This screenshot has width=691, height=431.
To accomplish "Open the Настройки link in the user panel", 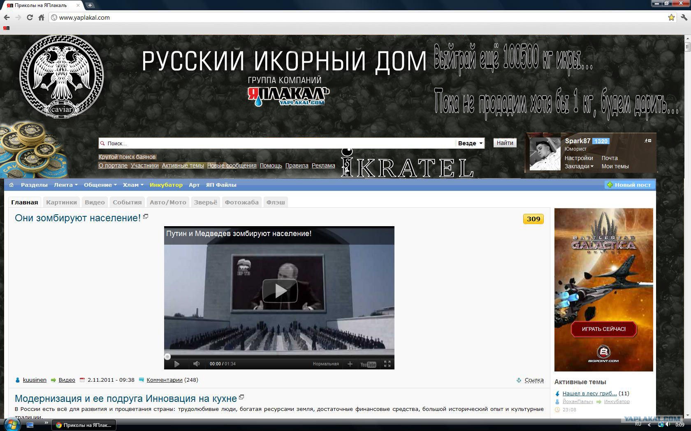I will [x=579, y=158].
